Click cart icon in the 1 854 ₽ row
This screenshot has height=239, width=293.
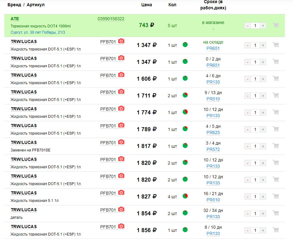tap(276, 213)
